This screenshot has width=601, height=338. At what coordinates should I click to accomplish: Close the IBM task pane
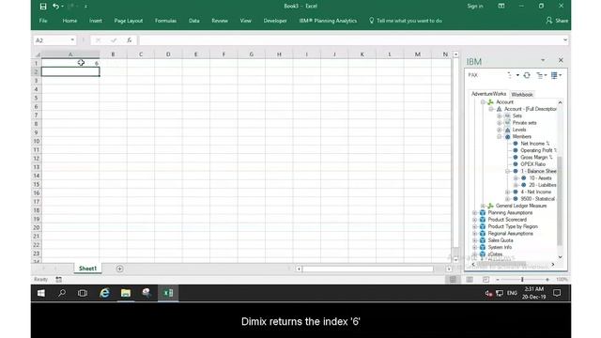tap(561, 60)
